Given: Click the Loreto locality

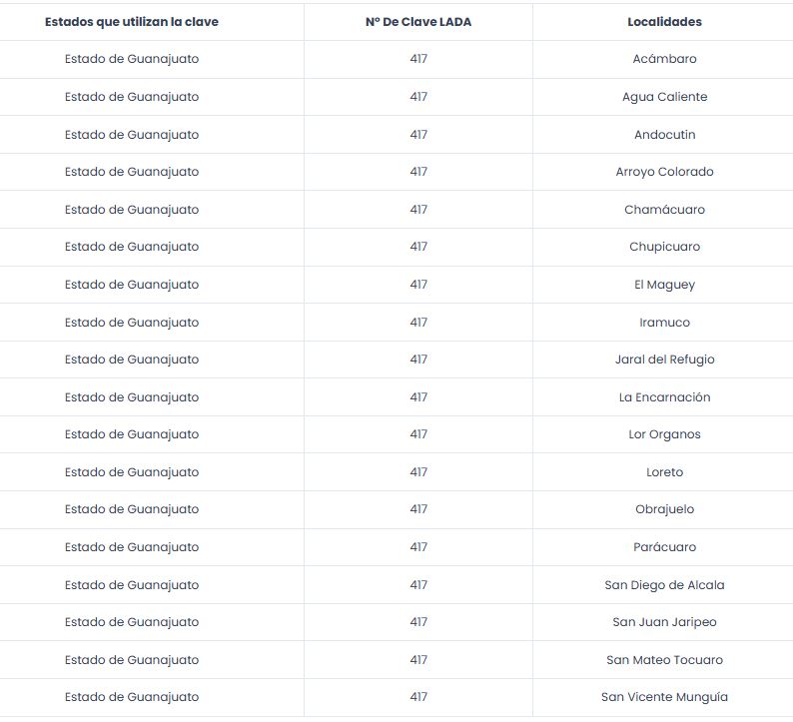Looking at the screenshot, I should tap(664, 472).
